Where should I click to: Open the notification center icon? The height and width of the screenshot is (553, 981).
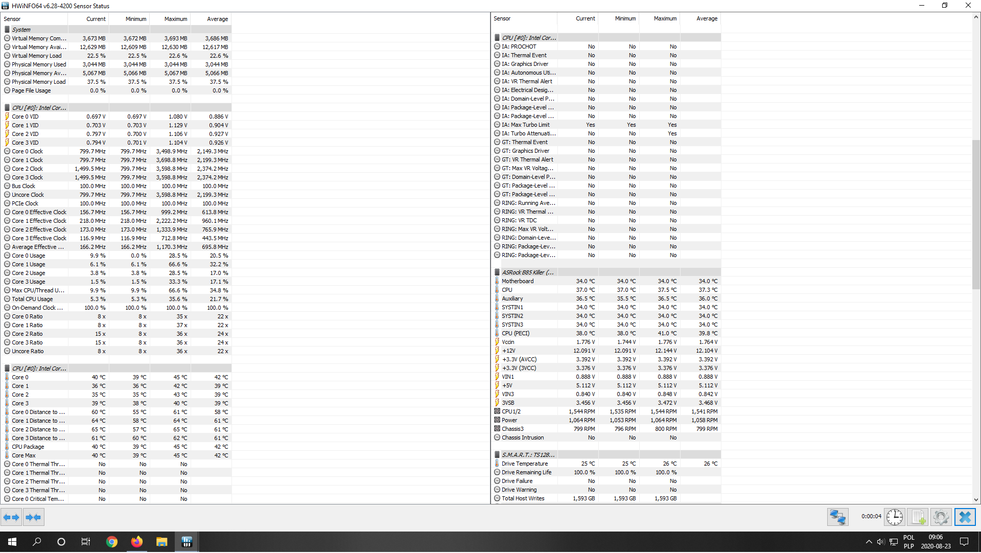coord(964,542)
